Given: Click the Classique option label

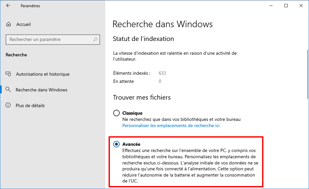Looking at the screenshot, I should (132, 113).
